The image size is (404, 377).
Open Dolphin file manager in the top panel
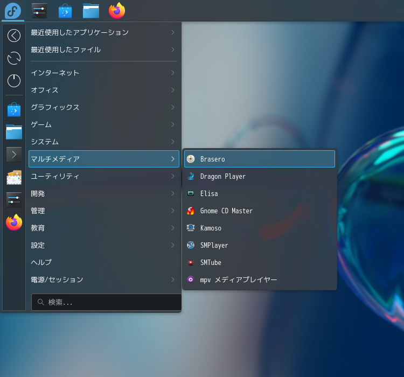click(x=91, y=11)
